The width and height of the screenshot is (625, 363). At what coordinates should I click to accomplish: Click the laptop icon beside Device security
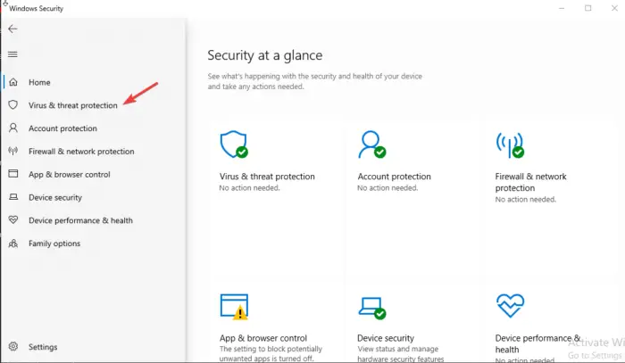pos(13,196)
